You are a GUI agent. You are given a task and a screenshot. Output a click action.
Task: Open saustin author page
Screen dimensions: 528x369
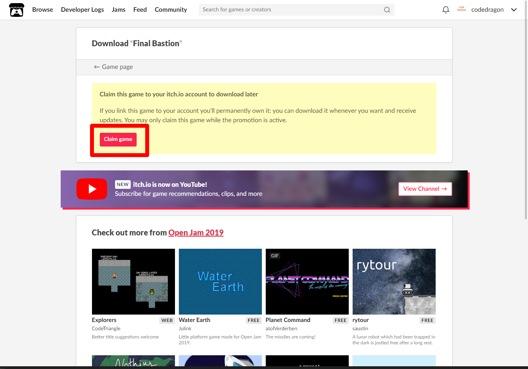[x=360, y=329]
